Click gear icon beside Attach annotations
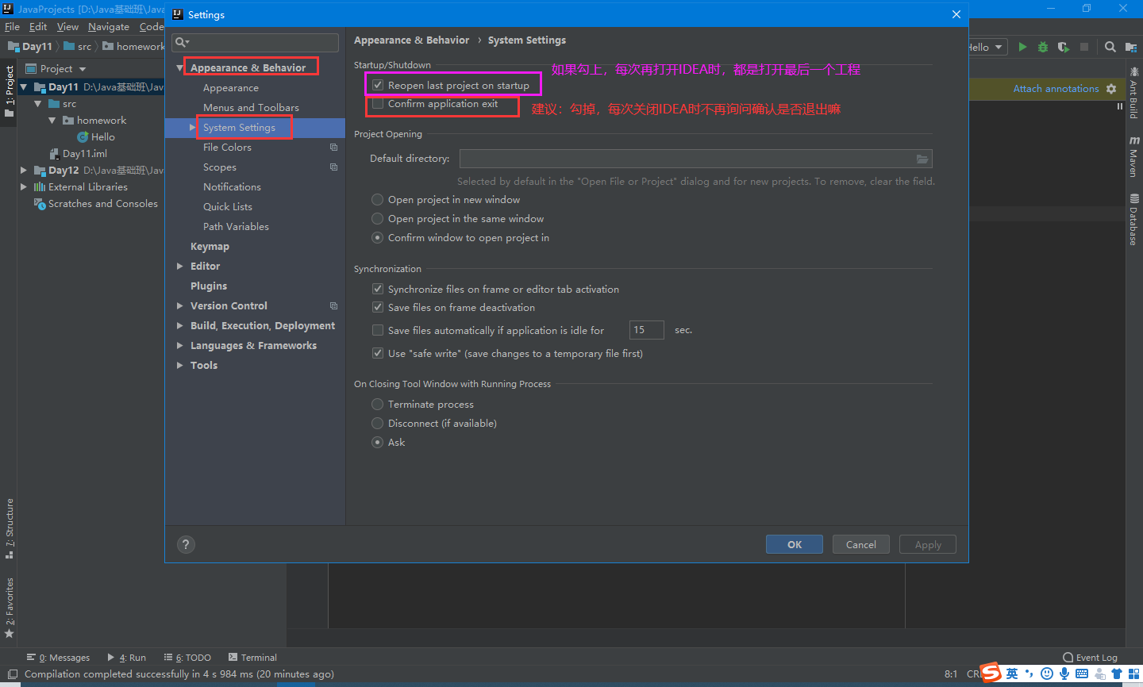The width and height of the screenshot is (1143, 687). click(x=1111, y=89)
